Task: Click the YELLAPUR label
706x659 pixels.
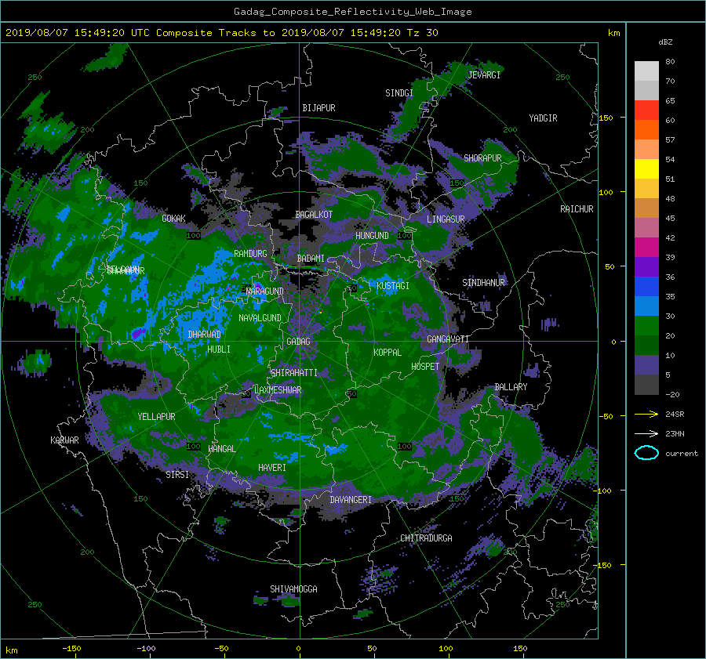Action: pyautogui.click(x=156, y=417)
